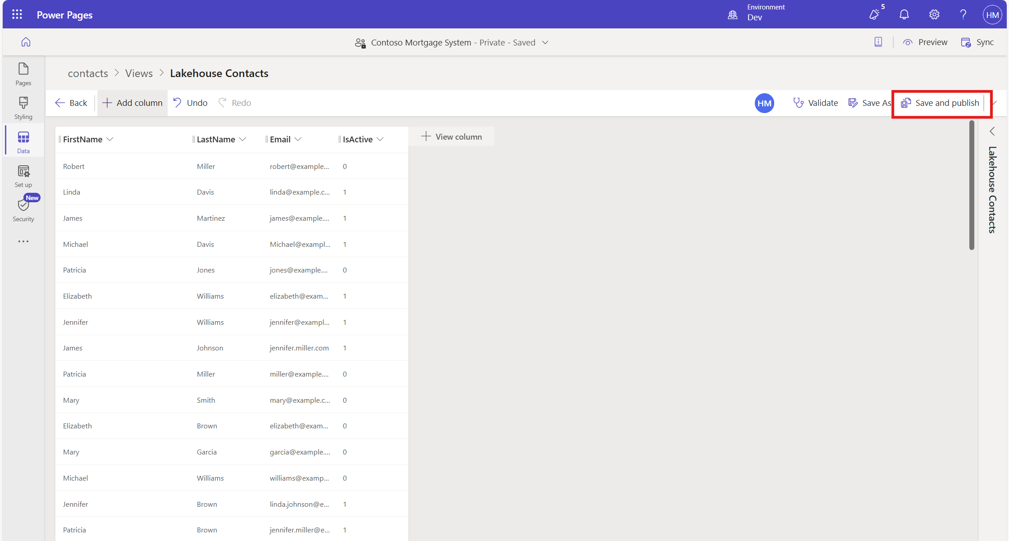The image size is (1009, 541).
Task: Expand the Email column options
Action: 298,139
